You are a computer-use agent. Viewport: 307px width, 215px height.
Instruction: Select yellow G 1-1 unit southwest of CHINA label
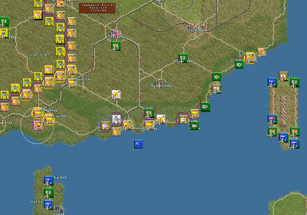point(15,89)
